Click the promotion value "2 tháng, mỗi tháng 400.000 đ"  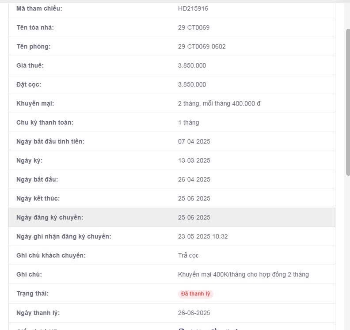219,103
